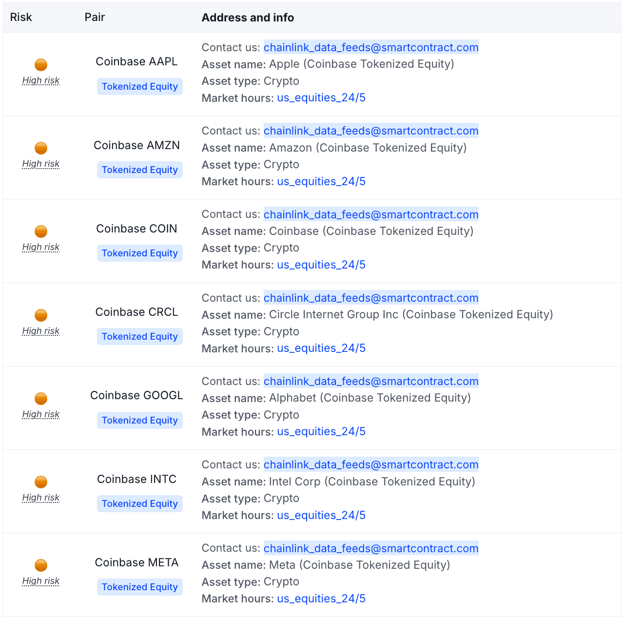624x617 pixels.
Task: Click asset name Meta (Coinbase Tokenized Equity)
Action: 360,565
